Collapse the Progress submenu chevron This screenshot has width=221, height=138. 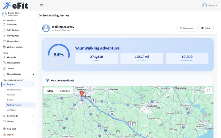(33, 84)
